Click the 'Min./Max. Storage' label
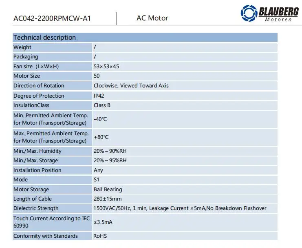The height and width of the screenshot is (248, 302). click(x=35, y=161)
